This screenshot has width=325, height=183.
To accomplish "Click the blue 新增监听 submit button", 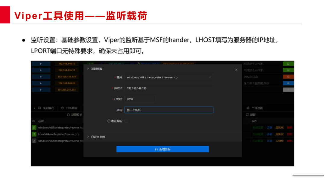I will point(162,149).
